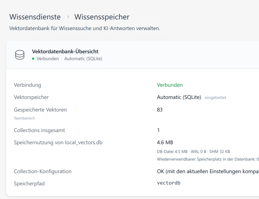Select the Collections insgesamt label
Image resolution: width=259 pixels, height=199 pixels.
click(39, 130)
